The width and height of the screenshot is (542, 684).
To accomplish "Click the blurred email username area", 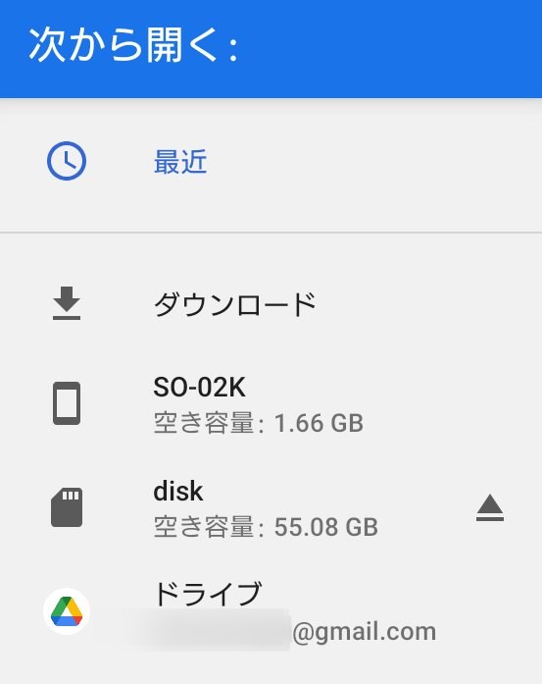I will tap(214, 630).
